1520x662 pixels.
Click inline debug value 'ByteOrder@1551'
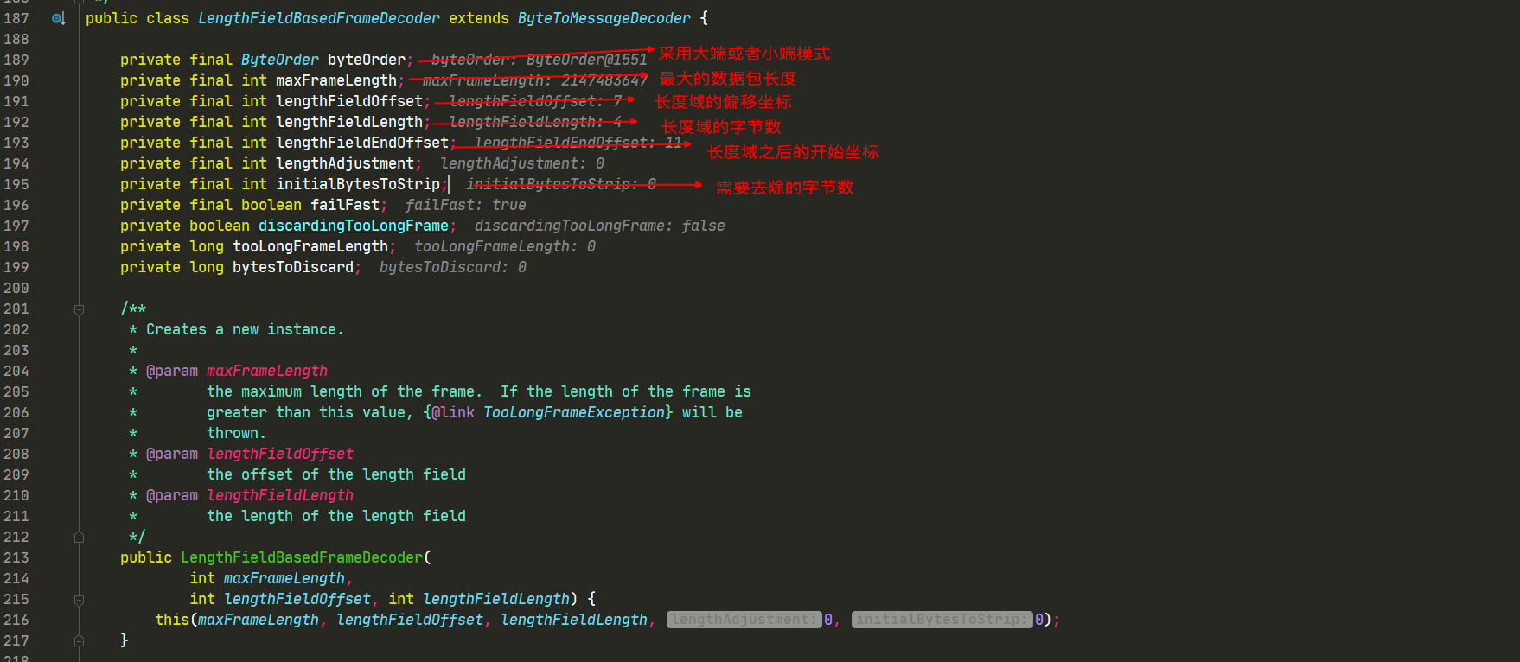pos(587,60)
